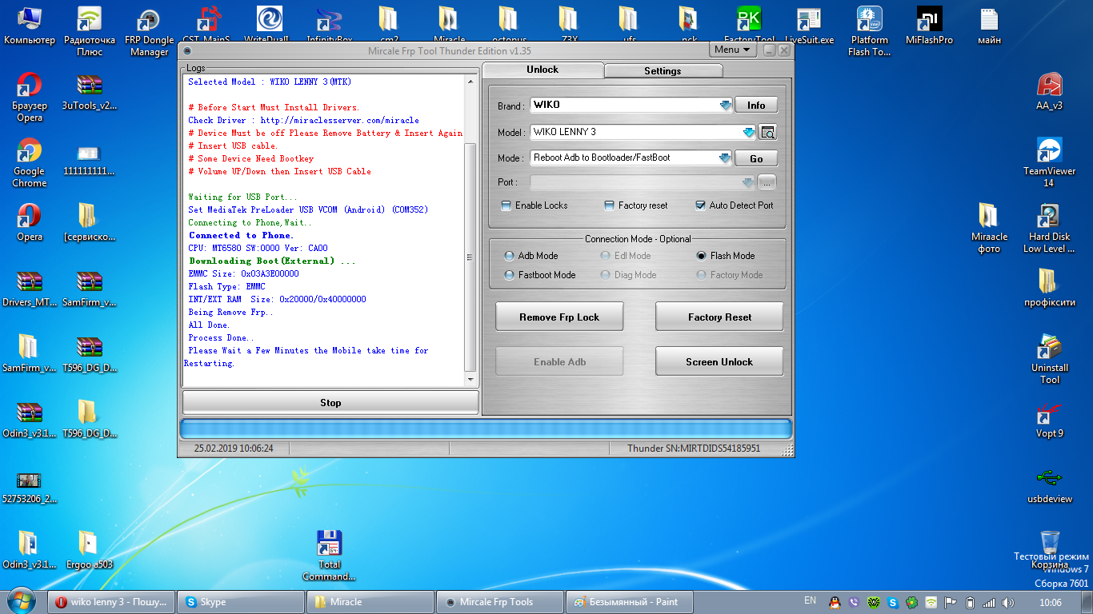Image resolution: width=1093 pixels, height=614 pixels.
Task: Click the Screen Unlock button
Action: click(719, 361)
